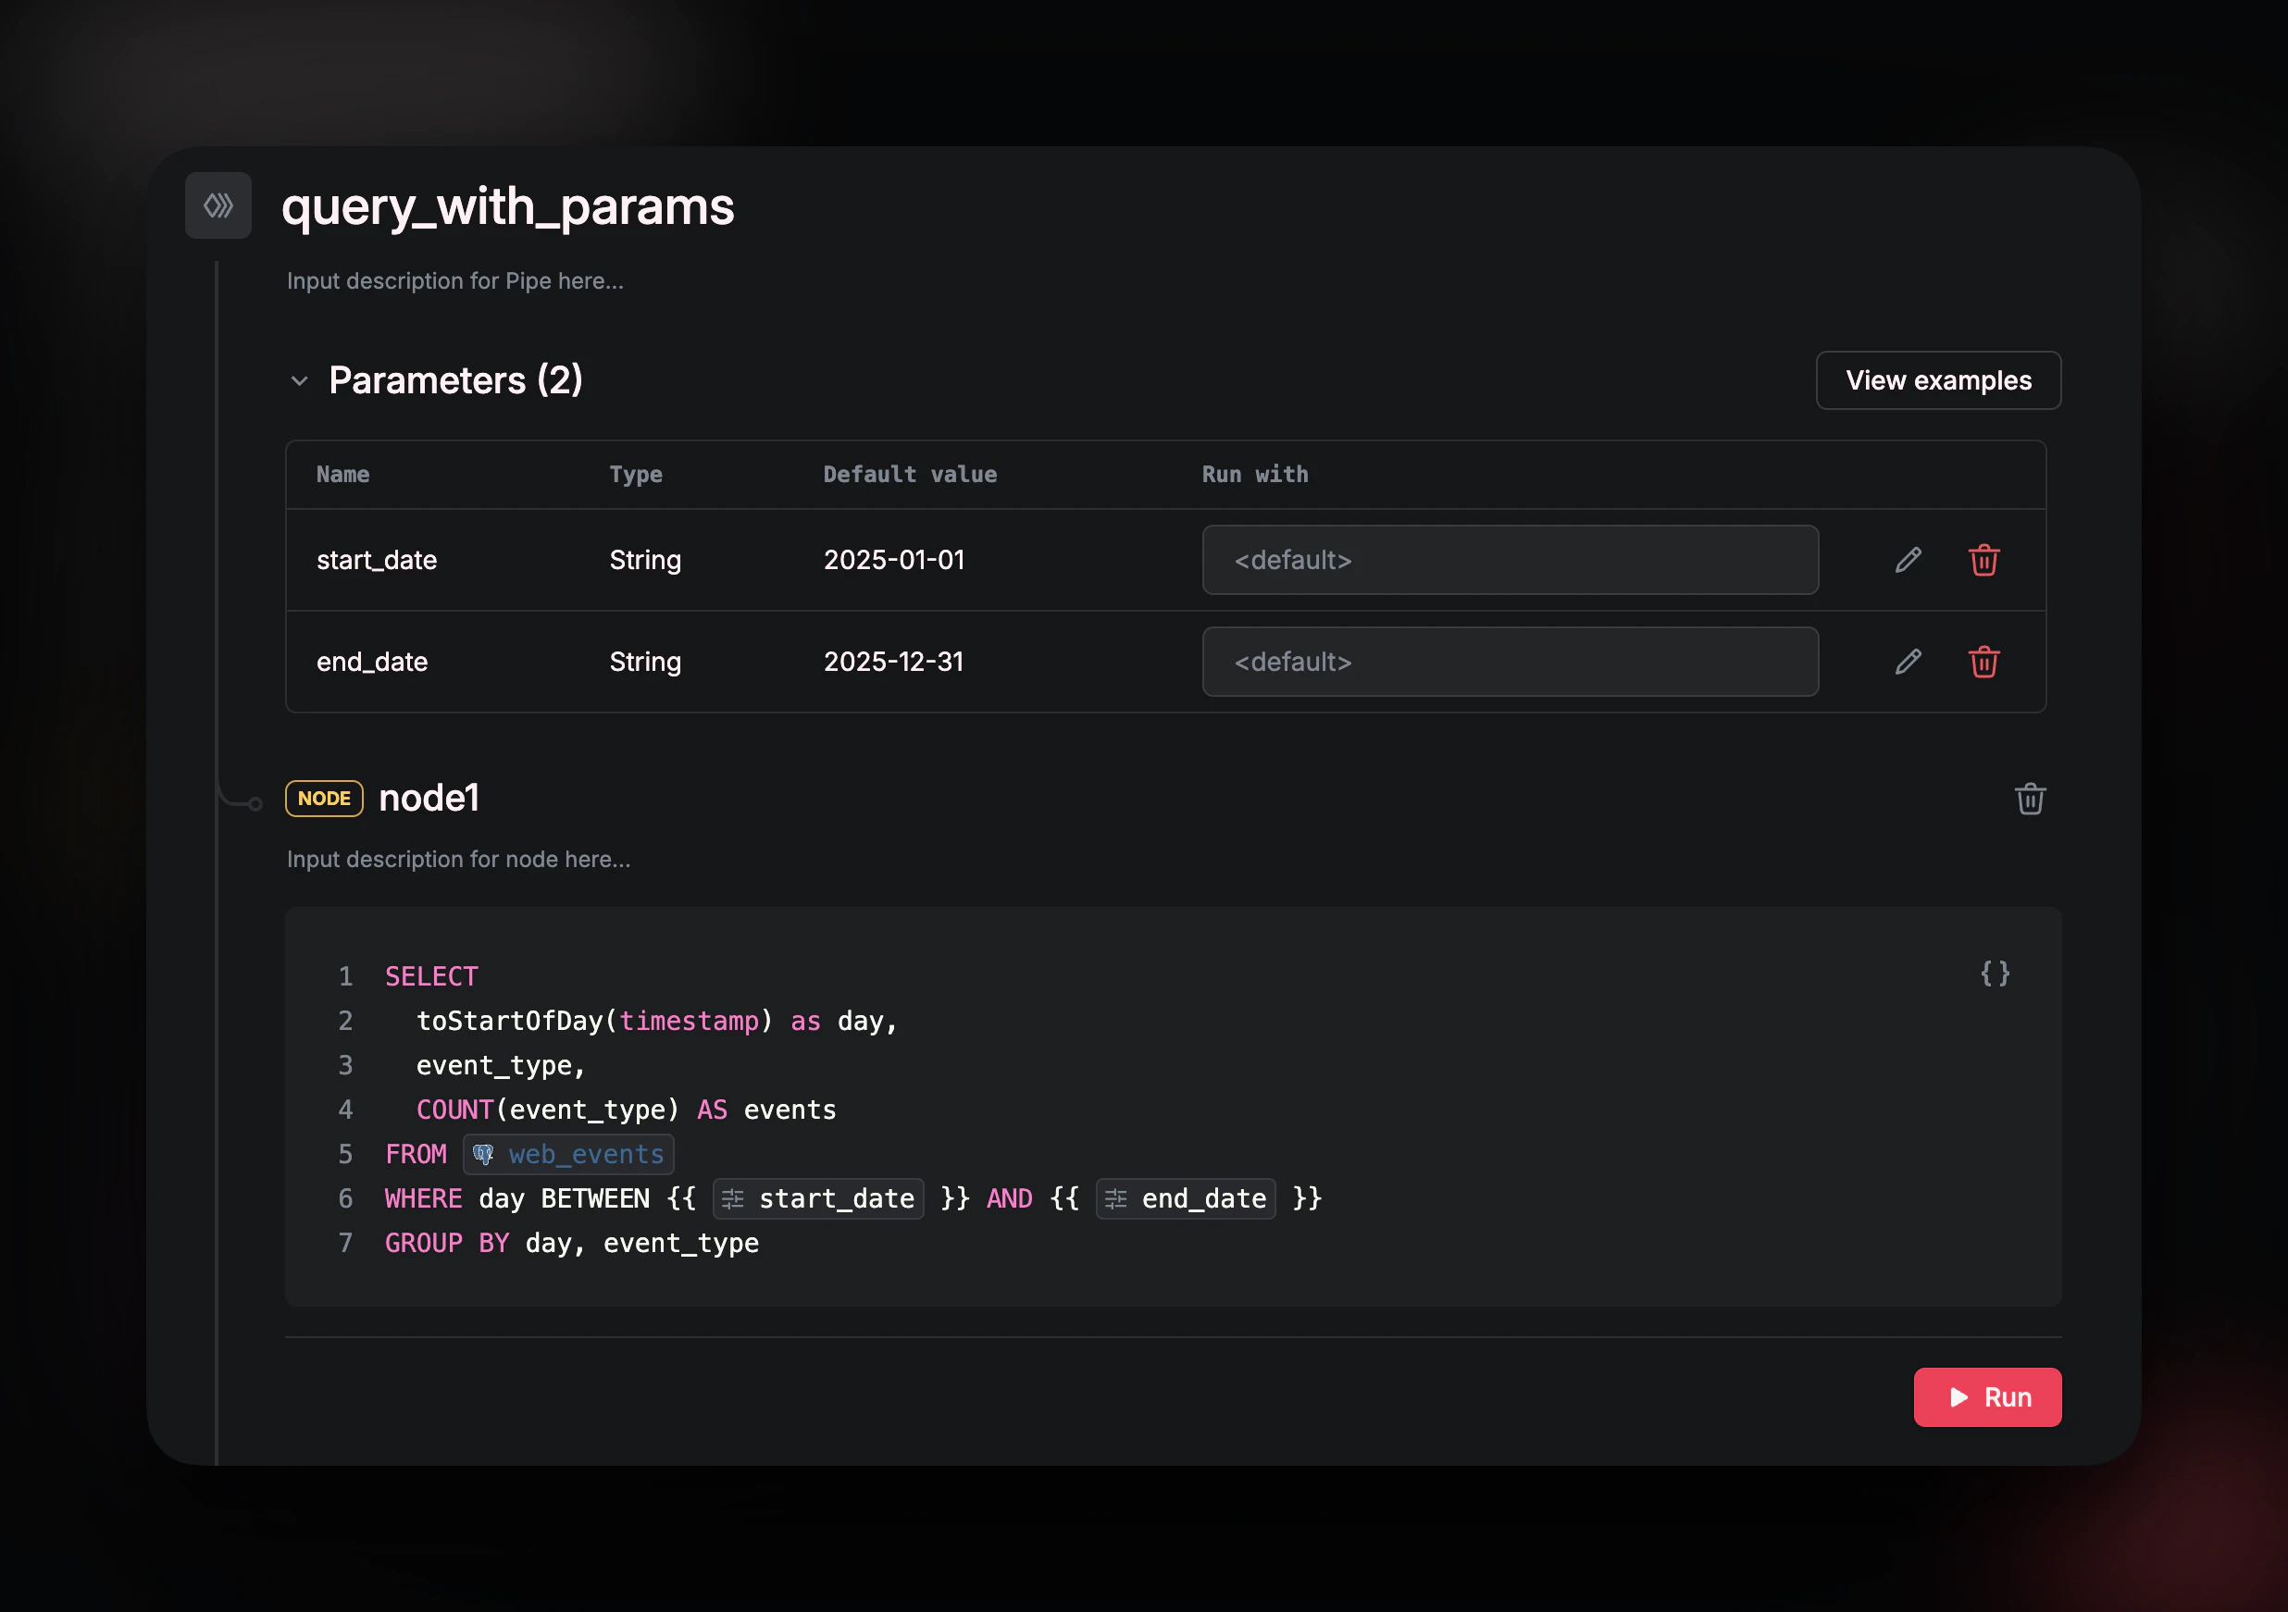Click the Parameters (2) section heading
The image size is (2288, 1612).
(455, 380)
